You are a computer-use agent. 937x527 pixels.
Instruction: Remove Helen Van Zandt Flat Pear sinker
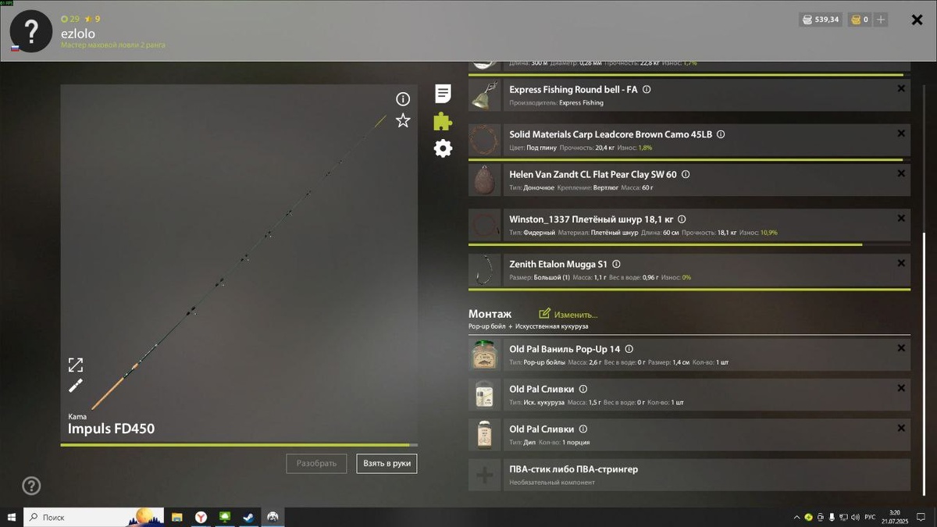click(x=901, y=174)
